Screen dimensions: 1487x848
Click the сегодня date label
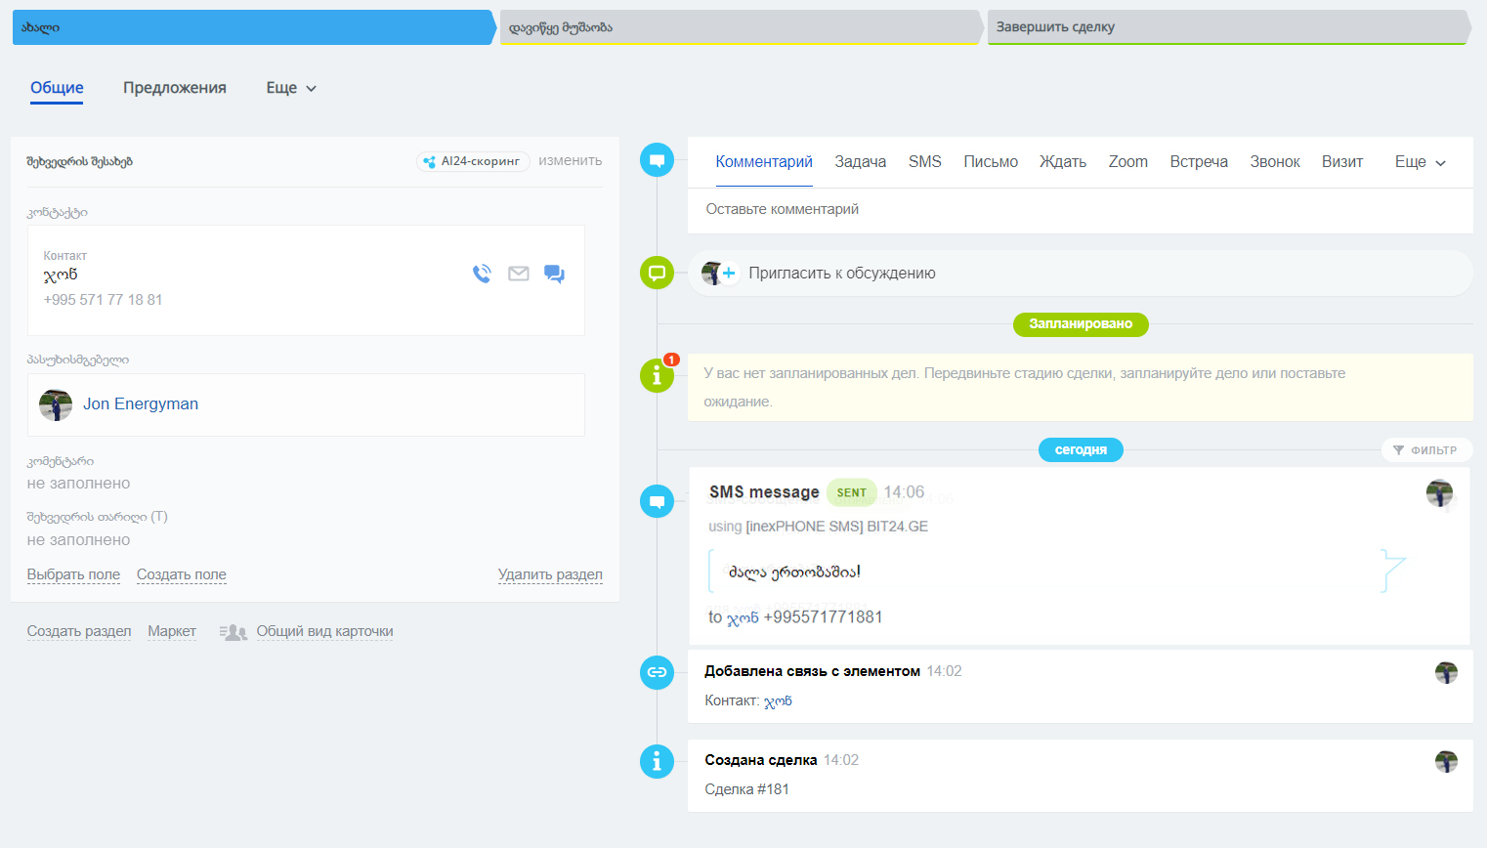1081,450
